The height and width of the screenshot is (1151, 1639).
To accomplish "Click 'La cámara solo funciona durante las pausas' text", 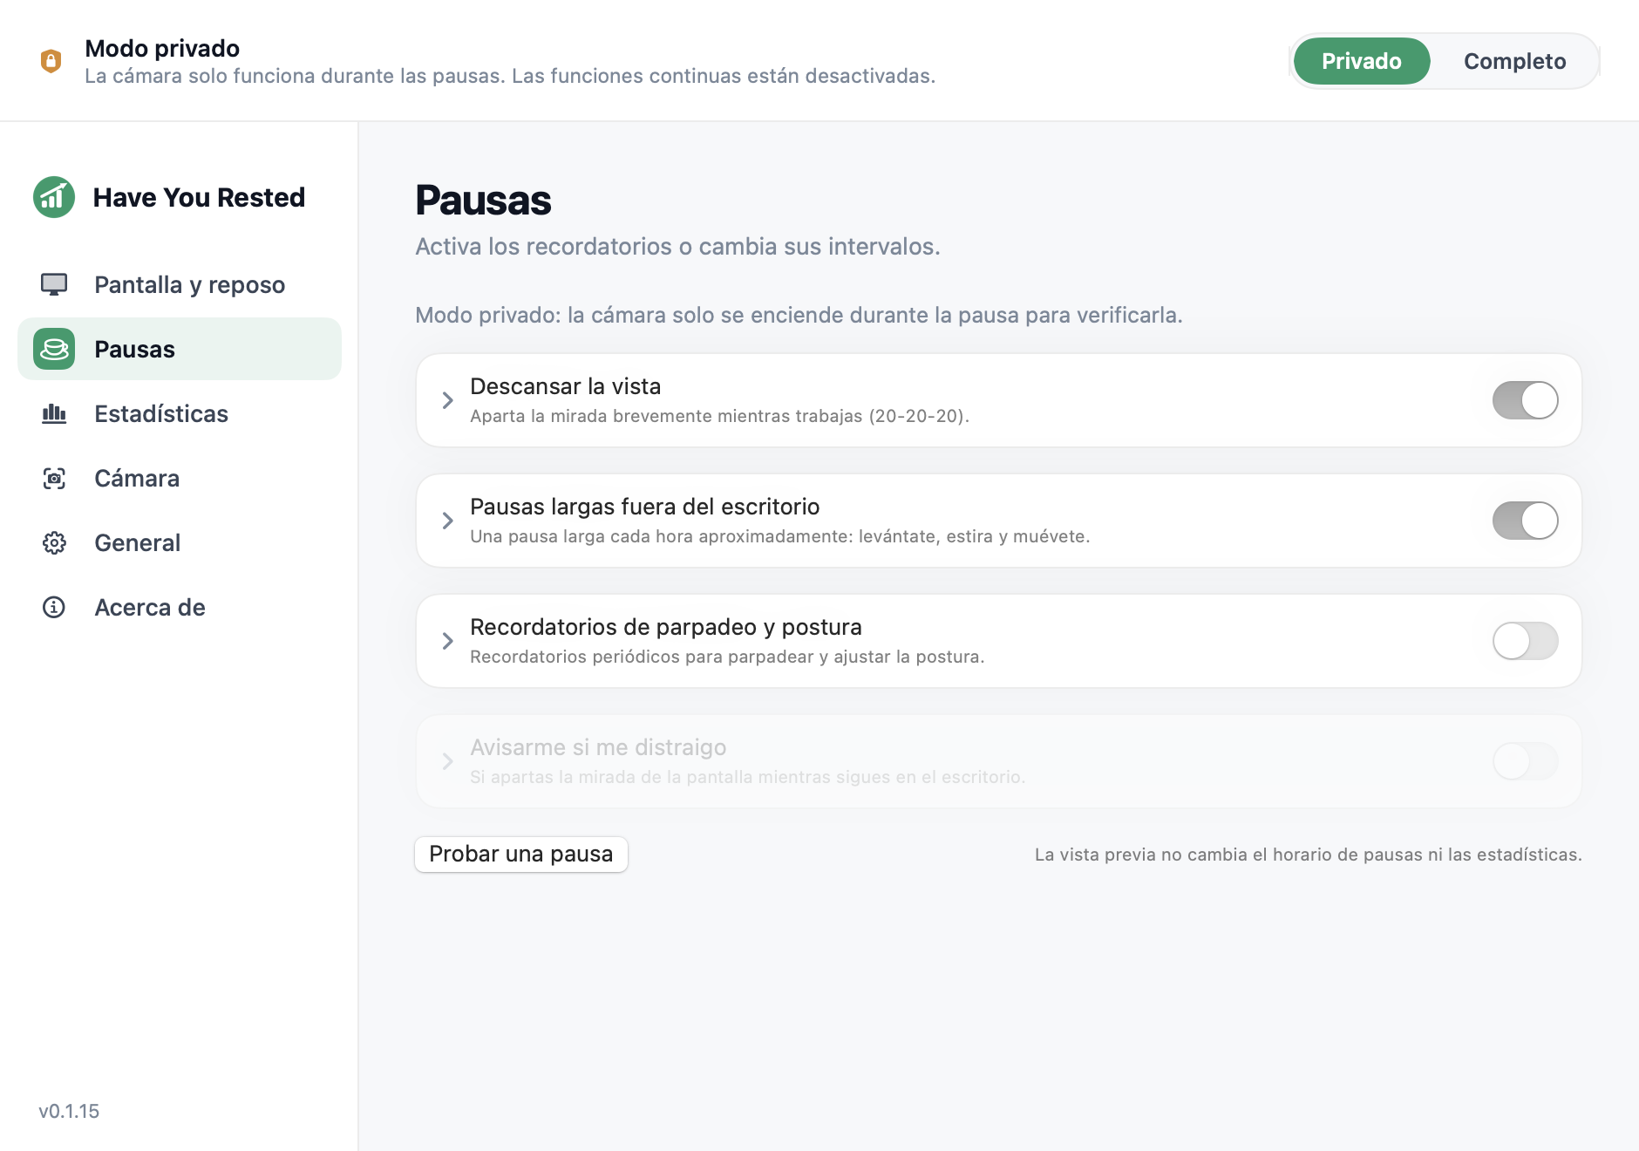I will [510, 76].
